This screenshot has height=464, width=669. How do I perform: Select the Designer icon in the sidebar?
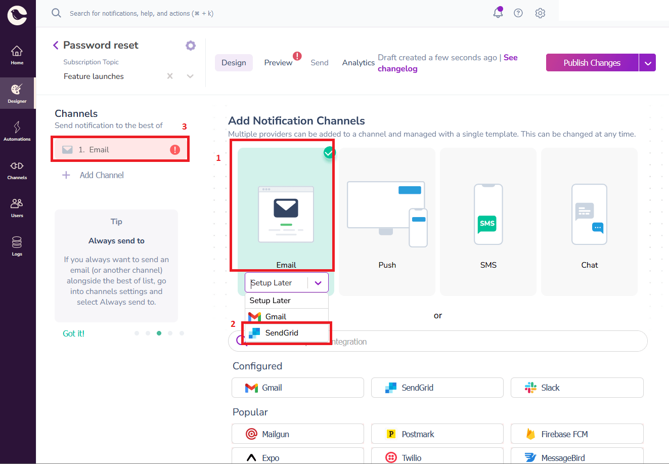(17, 93)
